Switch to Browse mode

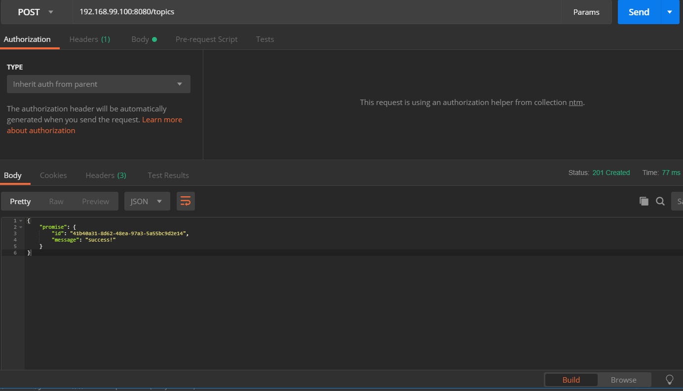pyautogui.click(x=624, y=380)
